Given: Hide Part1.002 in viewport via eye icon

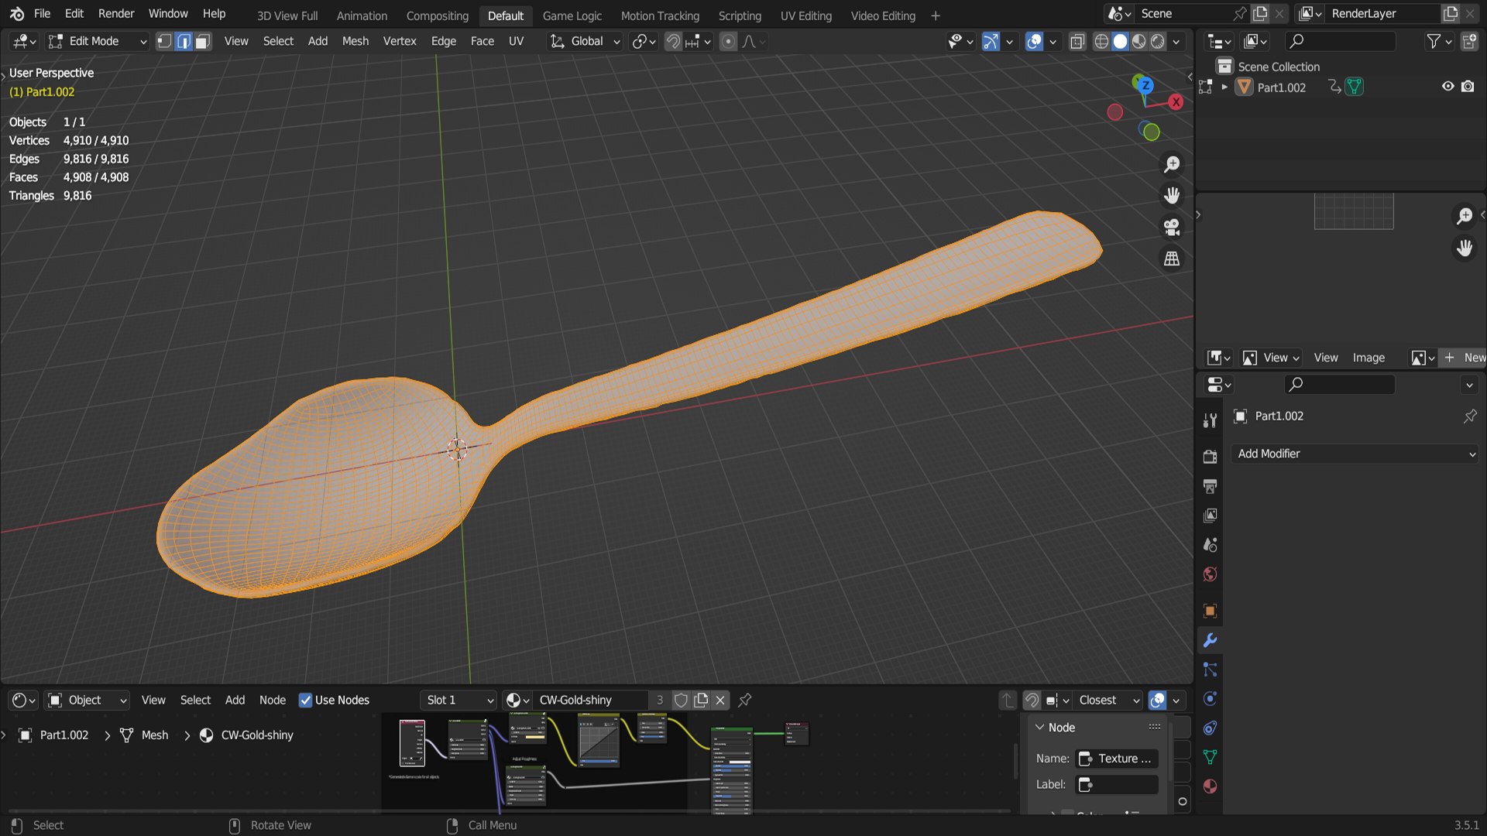Looking at the screenshot, I should point(1448,87).
